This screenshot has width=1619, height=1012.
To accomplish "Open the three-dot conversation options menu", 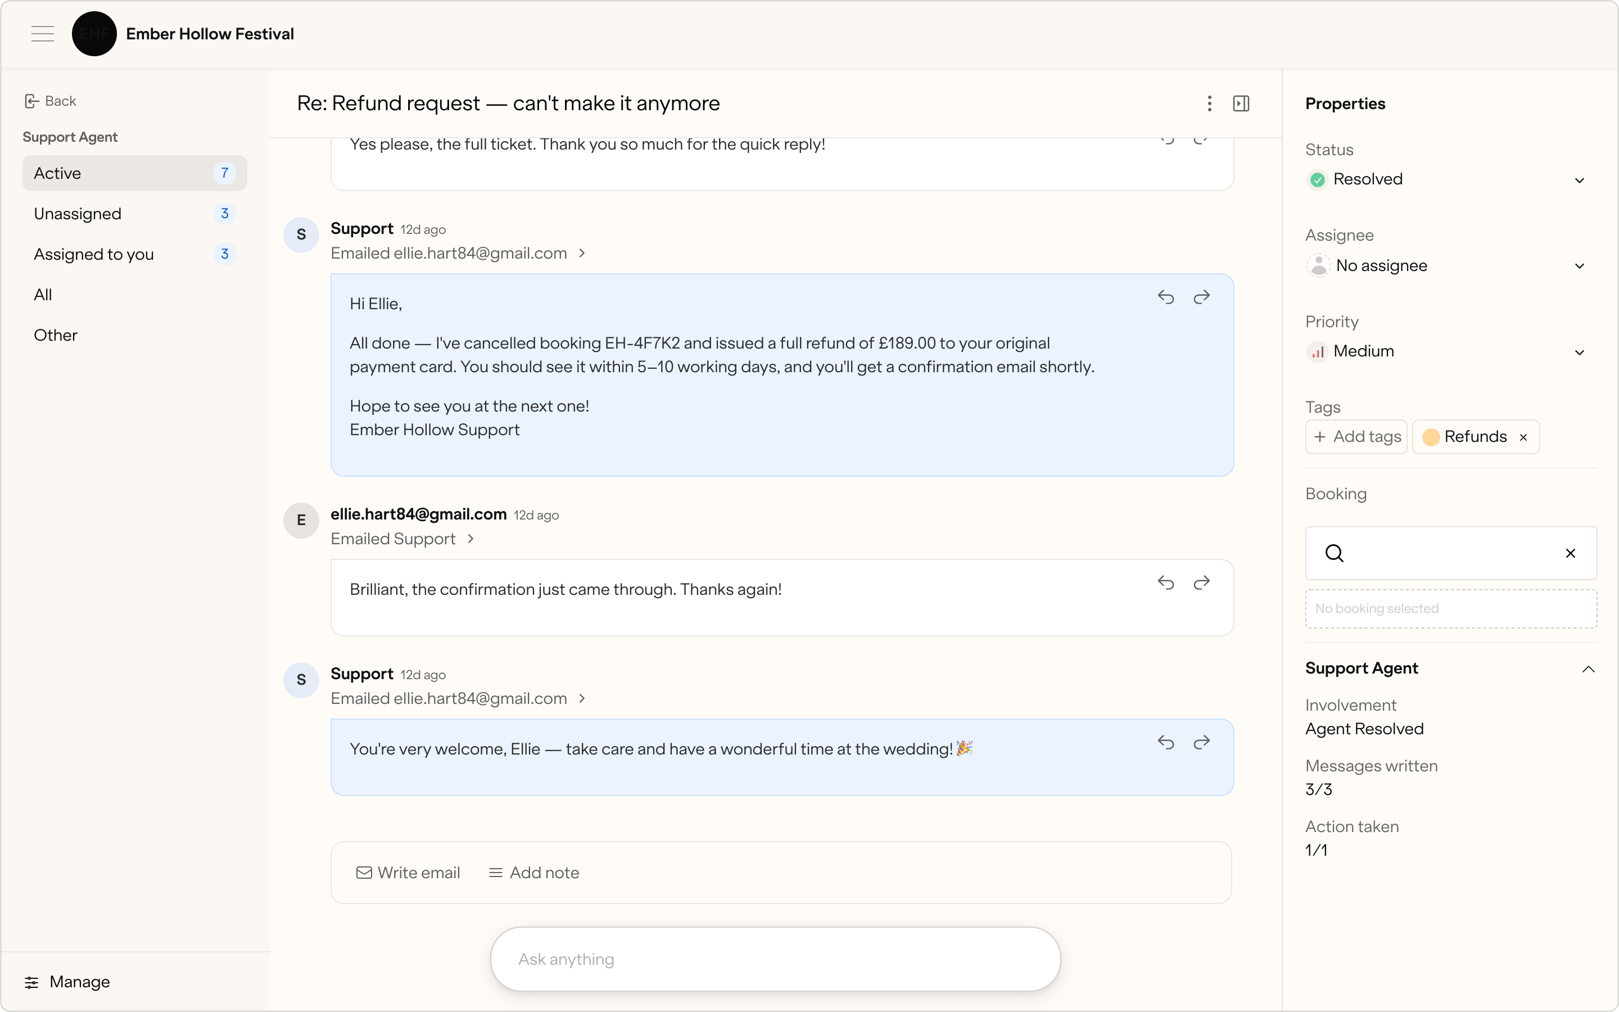I will [1209, 103].
